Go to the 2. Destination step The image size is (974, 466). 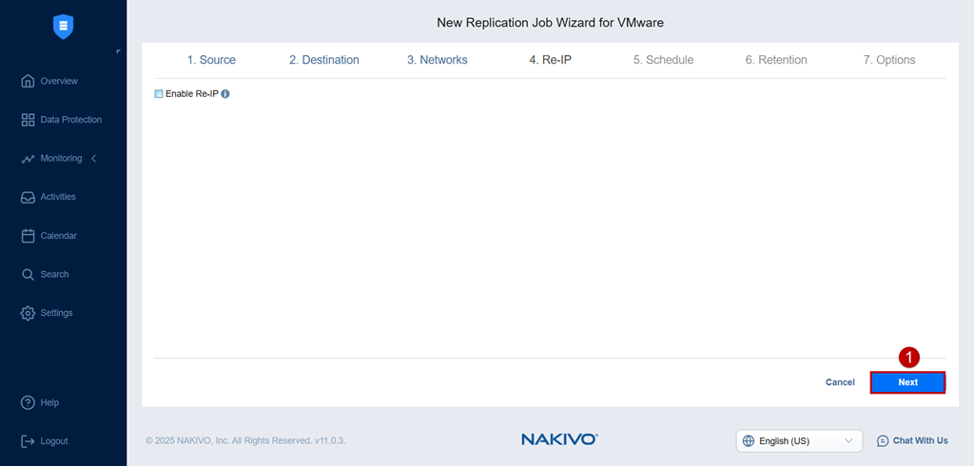tap(323, 60)
